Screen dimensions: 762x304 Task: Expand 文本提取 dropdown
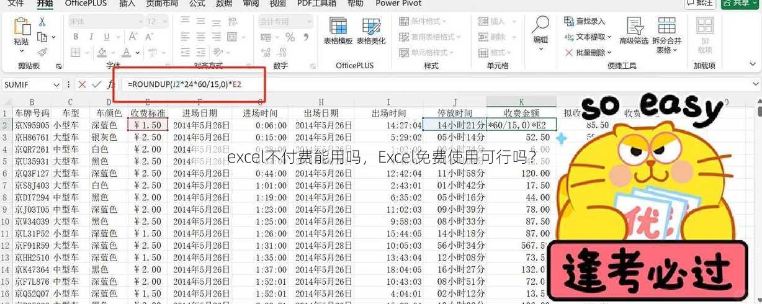pyautogui.click(x=610, y=37)
